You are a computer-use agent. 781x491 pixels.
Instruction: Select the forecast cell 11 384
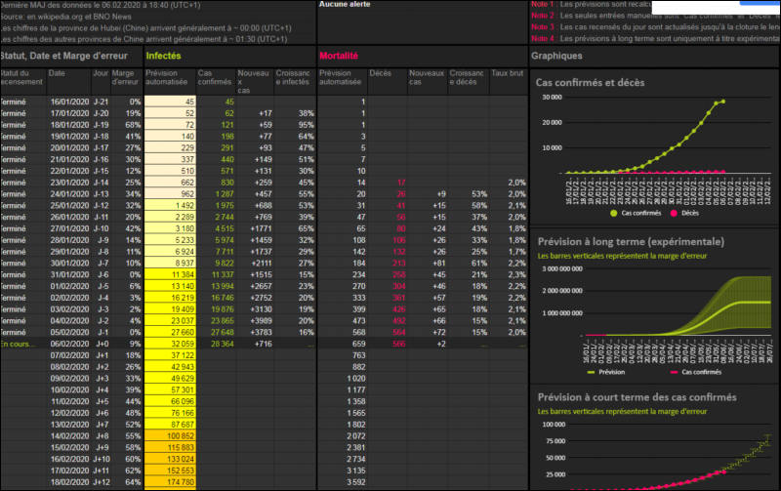[170, 275]
